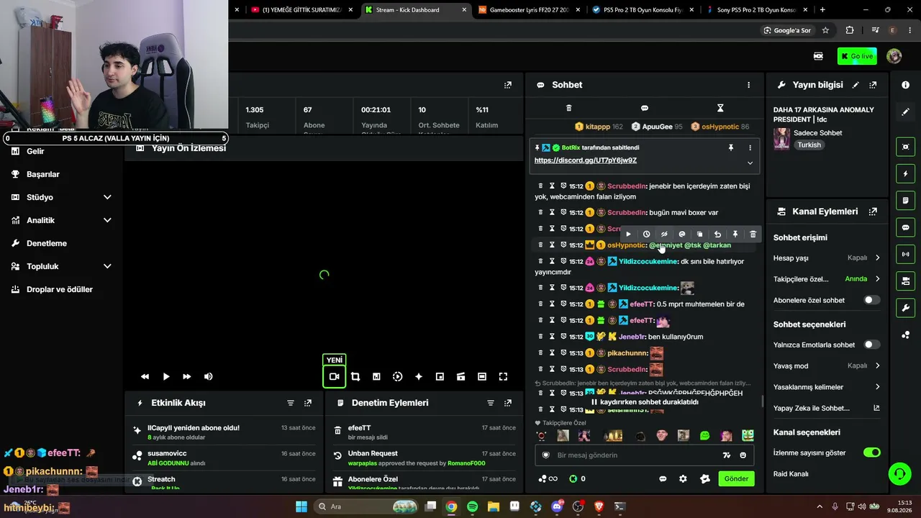
Task: Open the sparkle effects icon under preview
Action: tap(419, 376)
